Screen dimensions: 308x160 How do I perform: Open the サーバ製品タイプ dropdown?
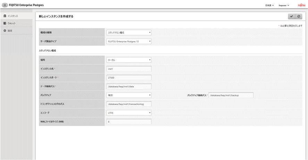(x=129, y=41)
